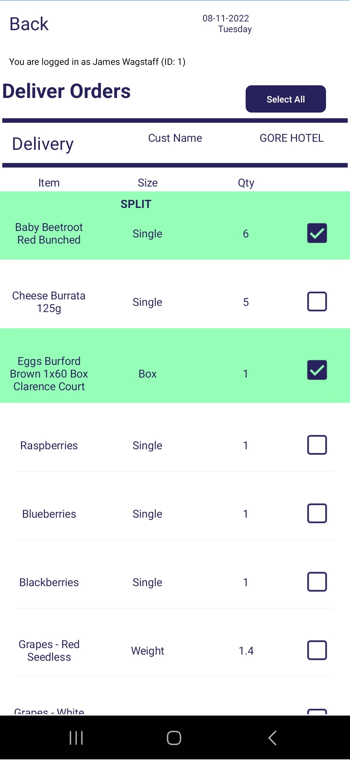Select the Delivery section heading
Screen dimensions: 350x760
(43, 144)
